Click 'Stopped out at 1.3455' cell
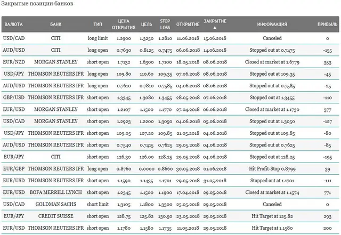This screenshot has height=235, width=341. click(x=272, y=98)
